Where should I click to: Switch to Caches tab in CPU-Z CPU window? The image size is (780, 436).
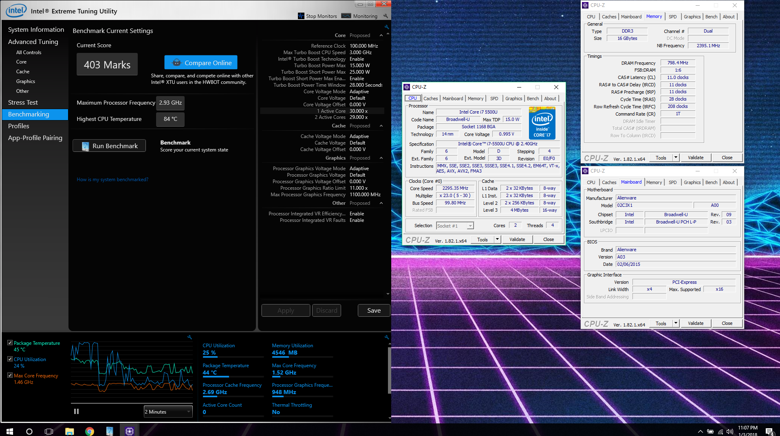[430, 99]
